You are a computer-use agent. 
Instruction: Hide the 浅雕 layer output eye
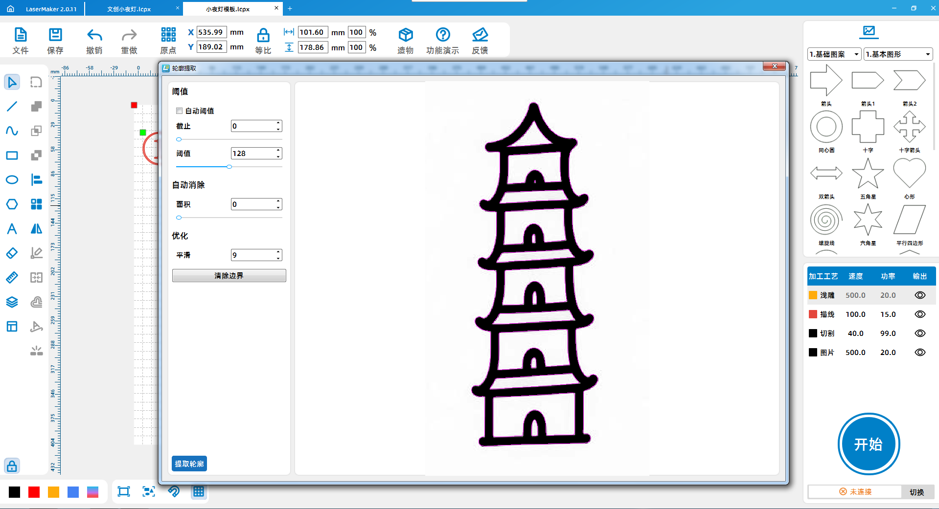[919, 295]
